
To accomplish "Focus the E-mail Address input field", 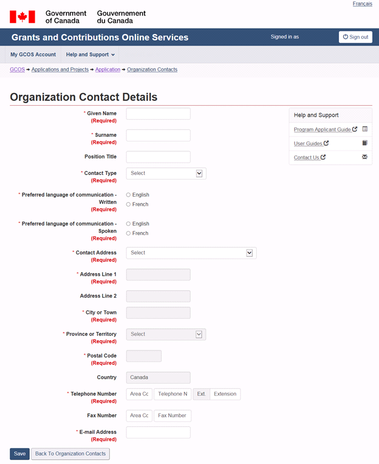I will tap(158, 432).
